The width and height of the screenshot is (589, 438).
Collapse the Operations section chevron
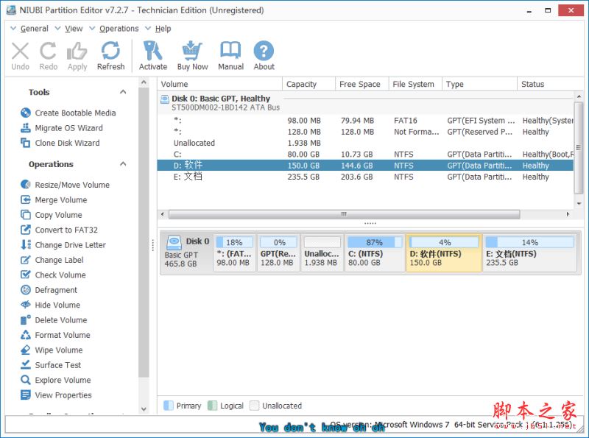point(123,163)
